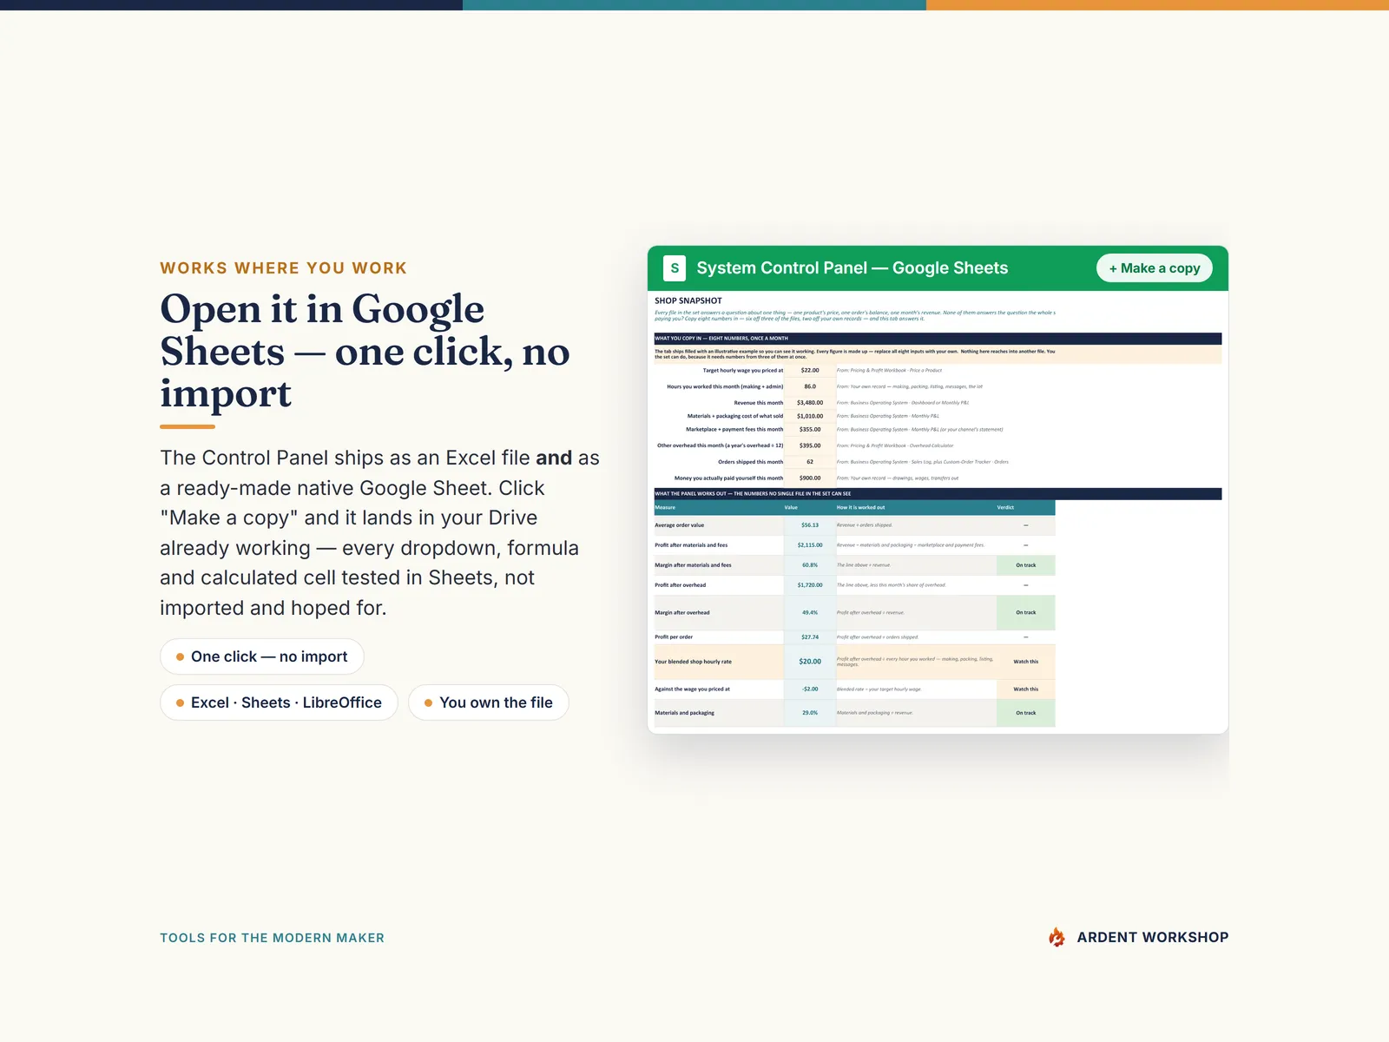Image resolution: width=1389 pixels, height=1042 pixels.
Task: Click the 'WORKS WHERE YOU WORK' eyebrow text
Action: [x=284, y=268]
